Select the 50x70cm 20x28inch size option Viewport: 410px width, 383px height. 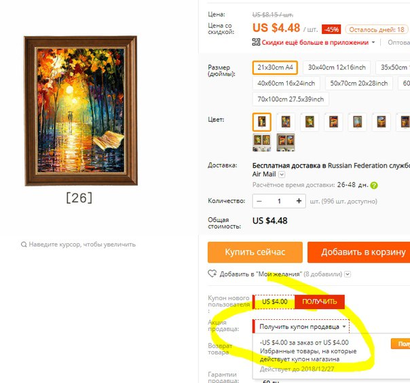click(358, 84)
